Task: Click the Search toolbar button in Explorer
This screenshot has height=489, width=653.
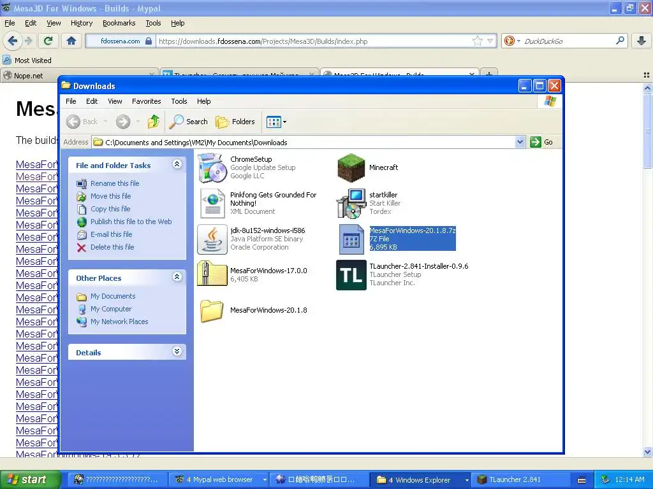Action: pyautogui.click(x=188, y=122)
